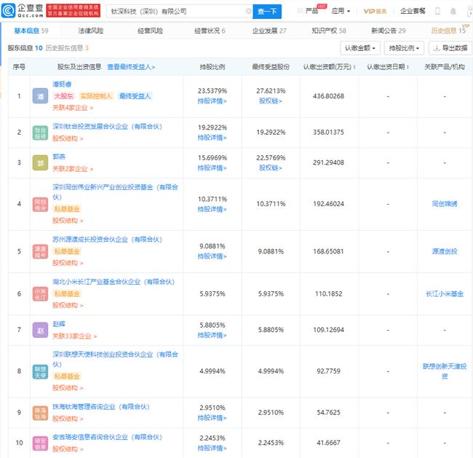Click the 实际控制人 tag on 潘挺睿
Viewport: 473px width, 458px height.
click(96, 96)
